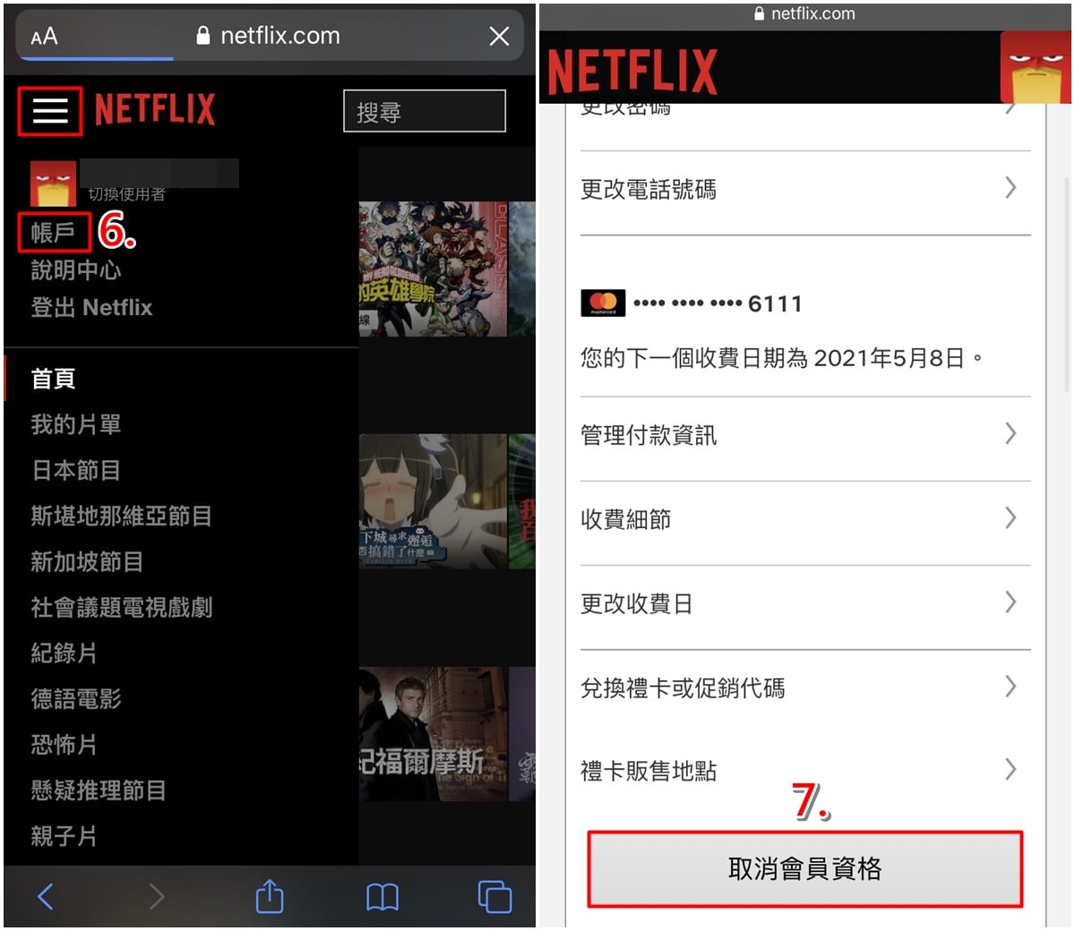Tap 切換使用者 switch profile text
The image size is (1075, 931).
[126, 194]
